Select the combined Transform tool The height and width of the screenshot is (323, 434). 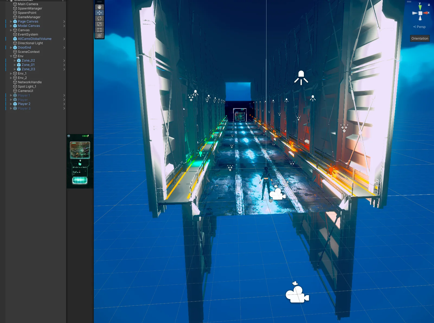tap(99, 36)
